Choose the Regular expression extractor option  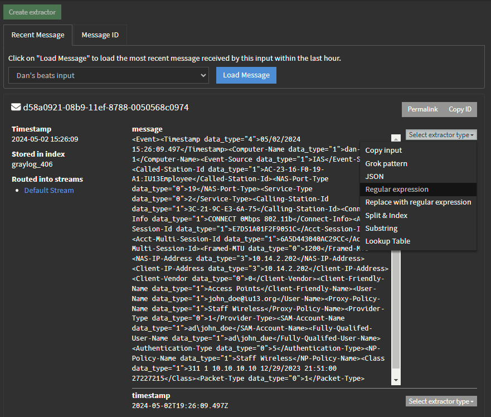[397, 190]
